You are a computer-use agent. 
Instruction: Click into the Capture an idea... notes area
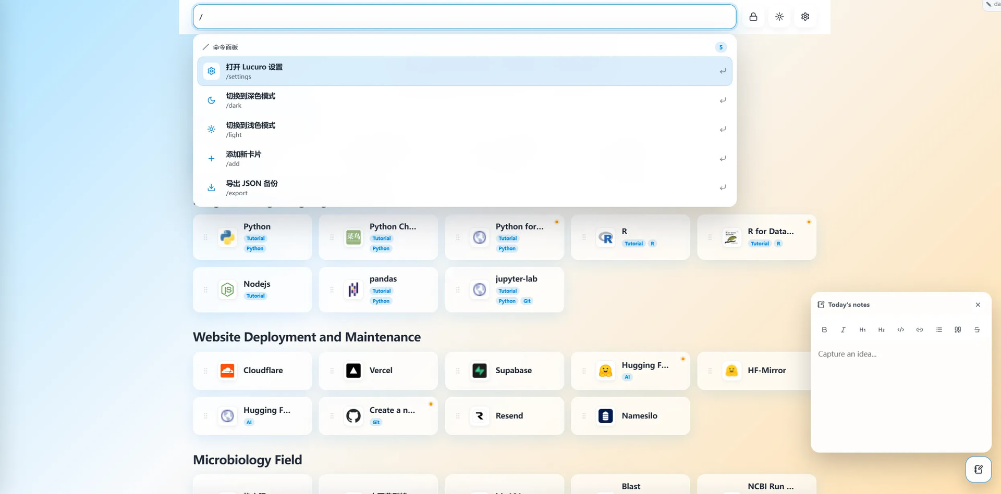click(901, 397)
